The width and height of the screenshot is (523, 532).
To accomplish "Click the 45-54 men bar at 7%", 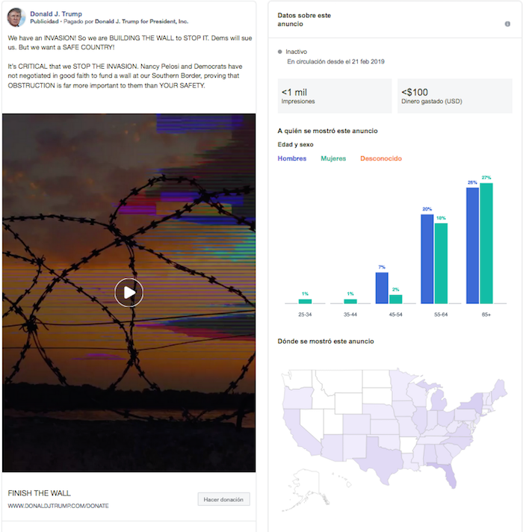I will 382,288.
